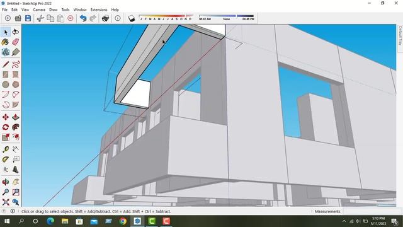Select the Orbit tool

click(x=6, y=182)
